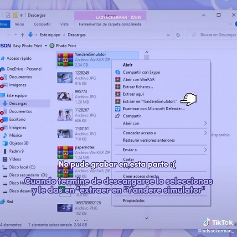Select the 1128267 JPG thumbnail
This screenshot has height=237, width=237.
pyautogui.click(x=65, y=115)
